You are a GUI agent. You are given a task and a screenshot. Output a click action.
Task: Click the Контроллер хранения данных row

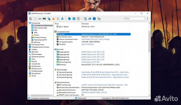click(x=92, y=87)
